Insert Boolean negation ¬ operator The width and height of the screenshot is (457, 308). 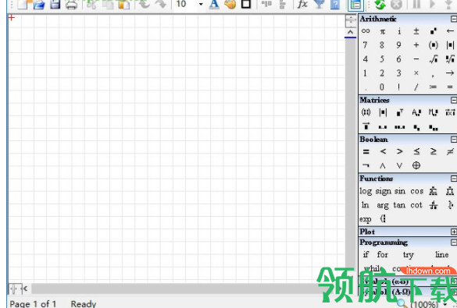(366, 165)
